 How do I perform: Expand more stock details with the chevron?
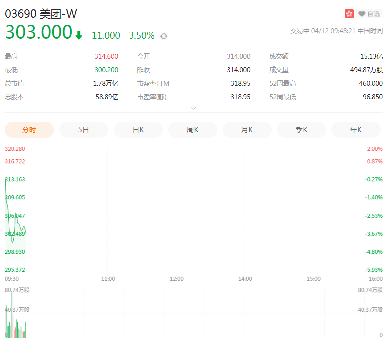[194, 108]
